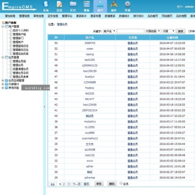Click the 其他功能 folder icon

6,88
